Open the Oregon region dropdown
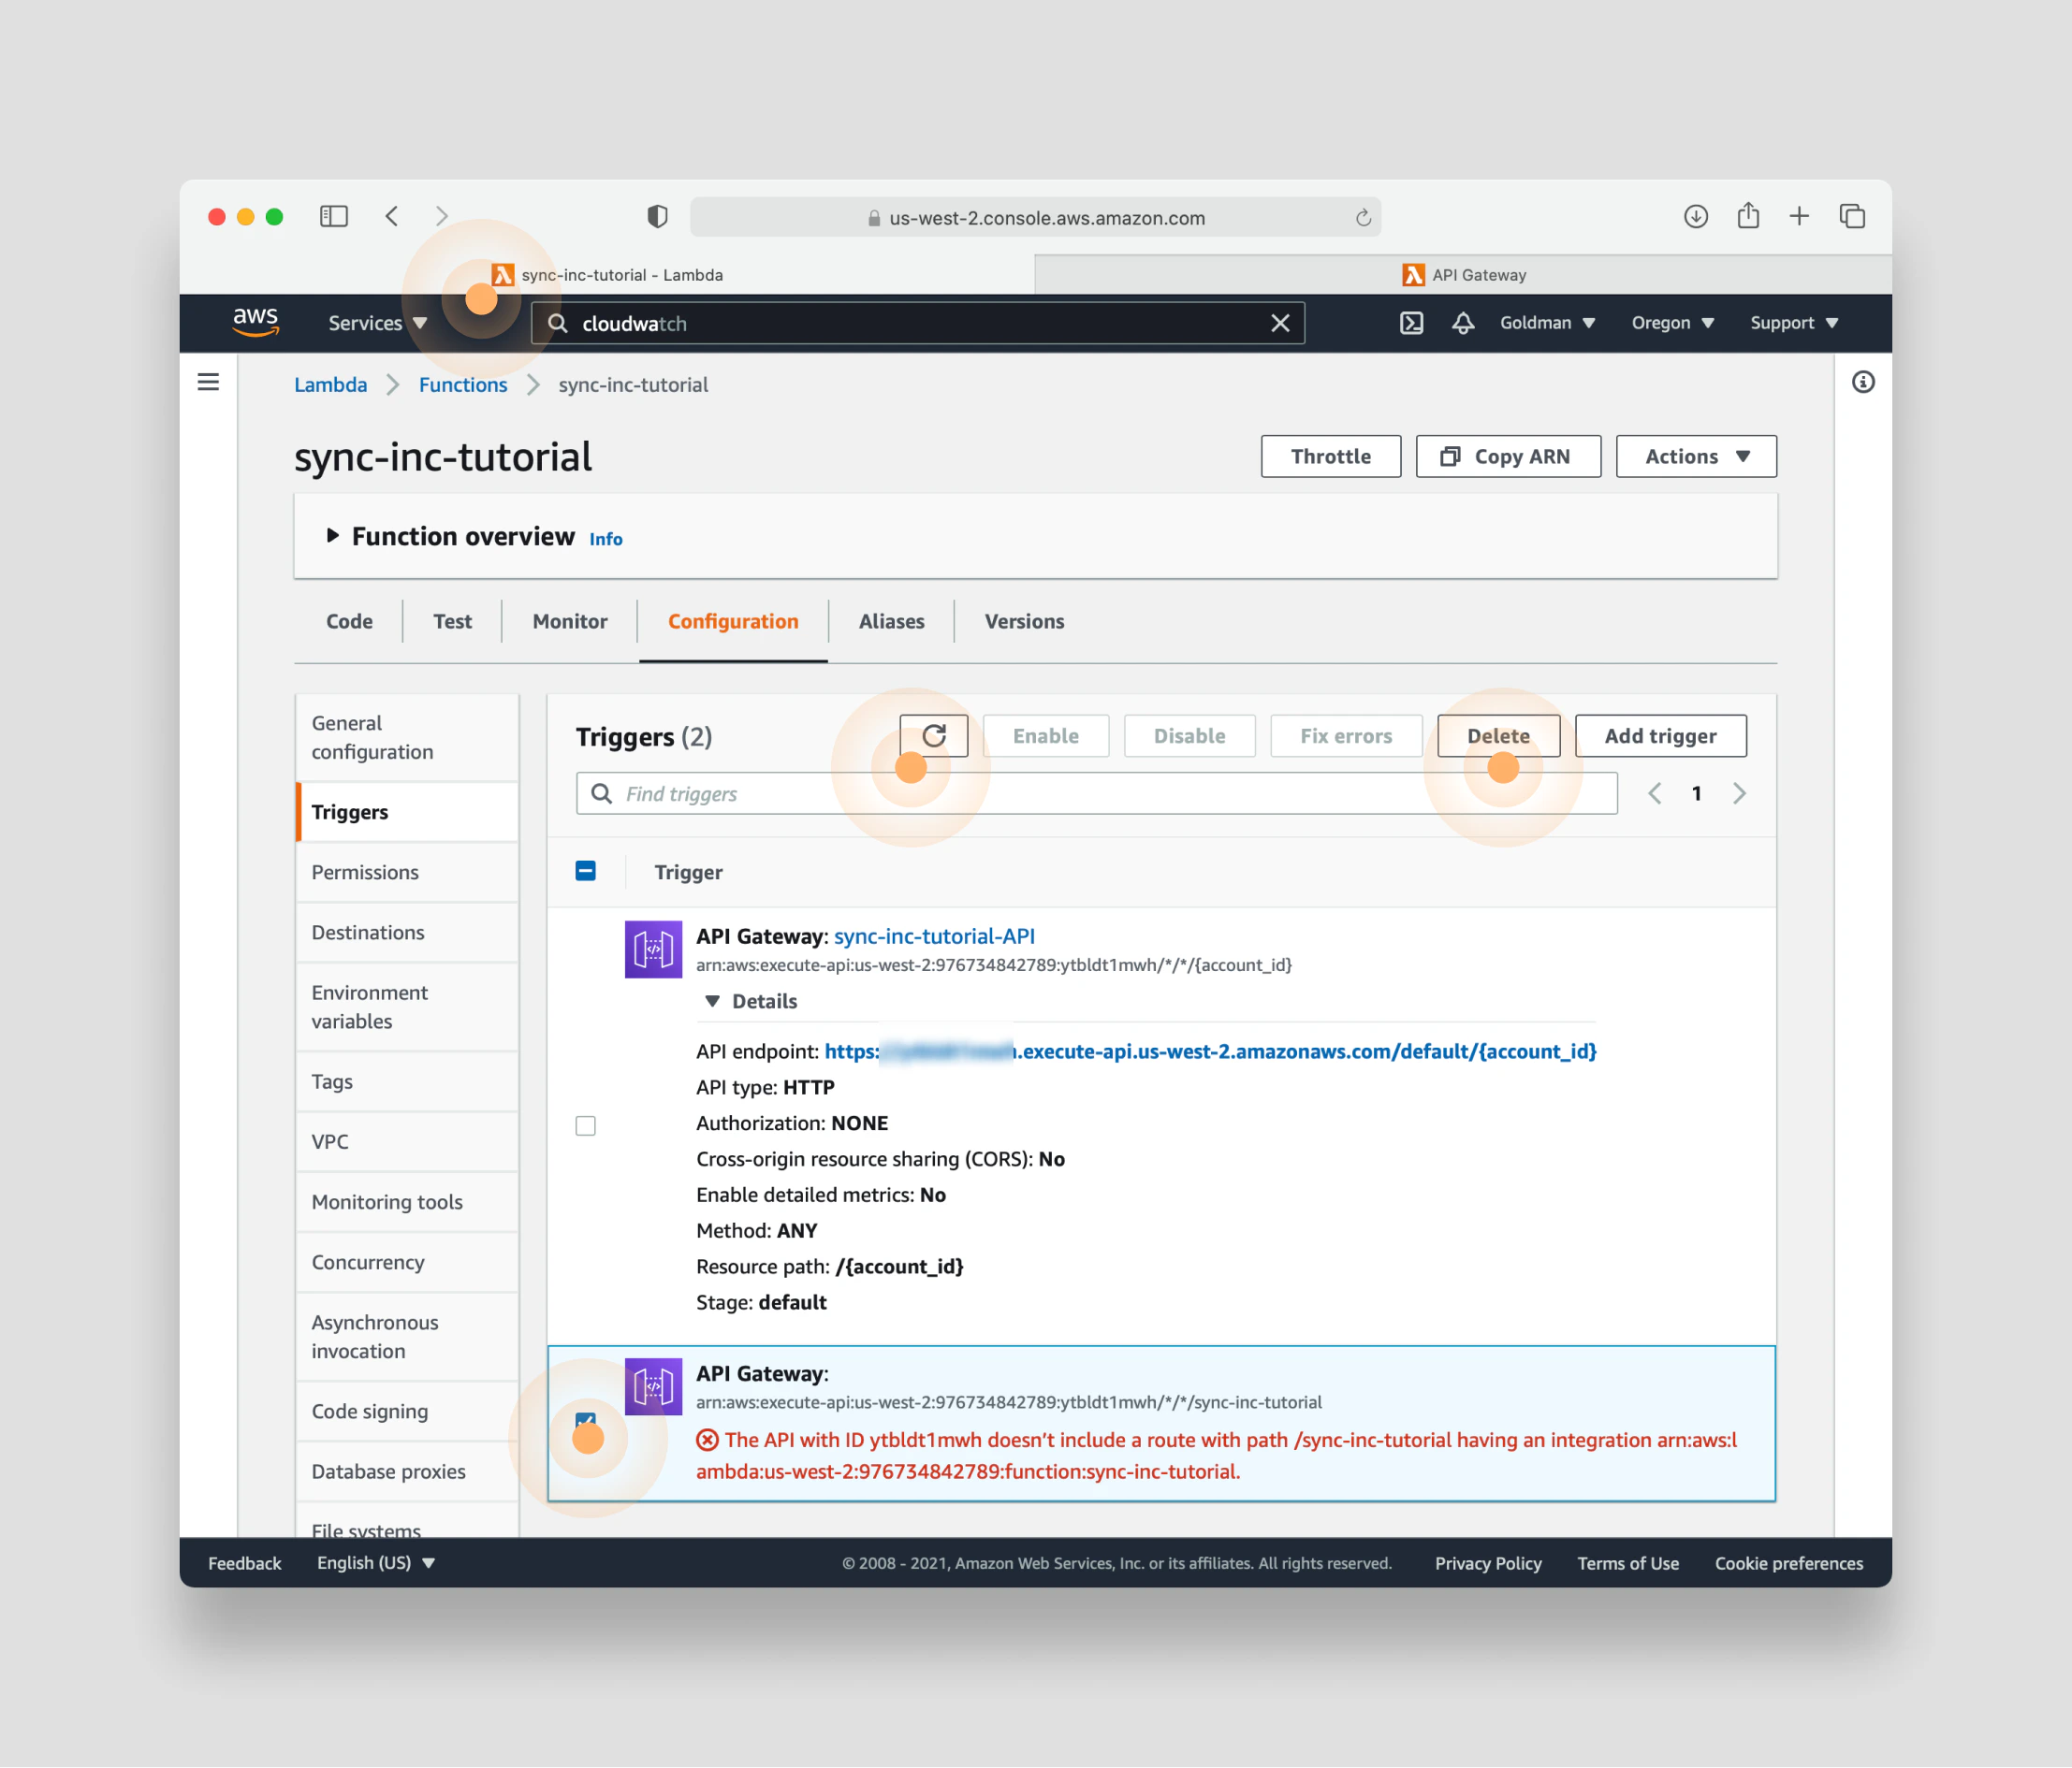Image resolution: width=2072 pixels, height=1768 pixels. coord(1672,323)
